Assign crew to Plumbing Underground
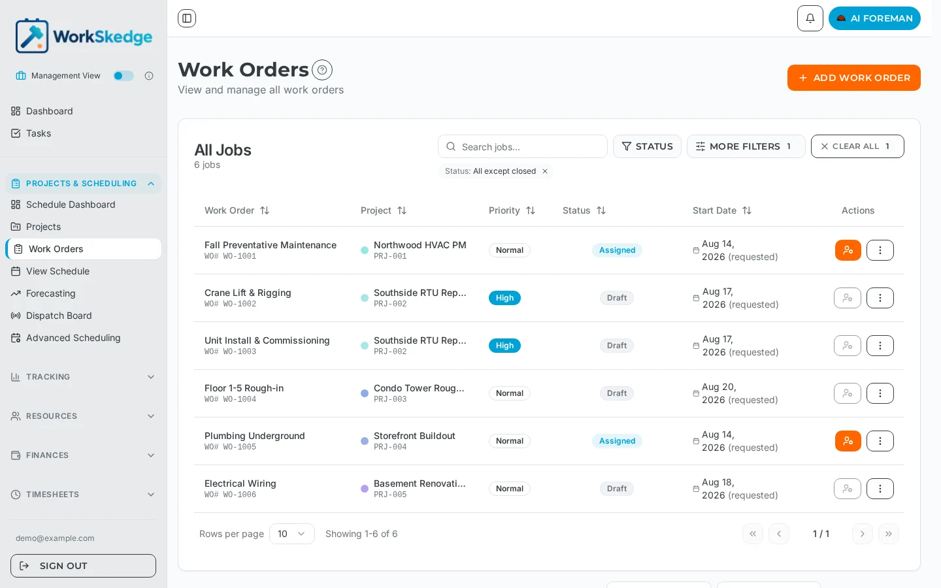 pyautogui.click(x=848, y=441)
